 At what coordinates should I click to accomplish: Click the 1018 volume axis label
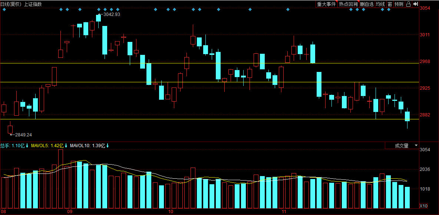[425, 189]
